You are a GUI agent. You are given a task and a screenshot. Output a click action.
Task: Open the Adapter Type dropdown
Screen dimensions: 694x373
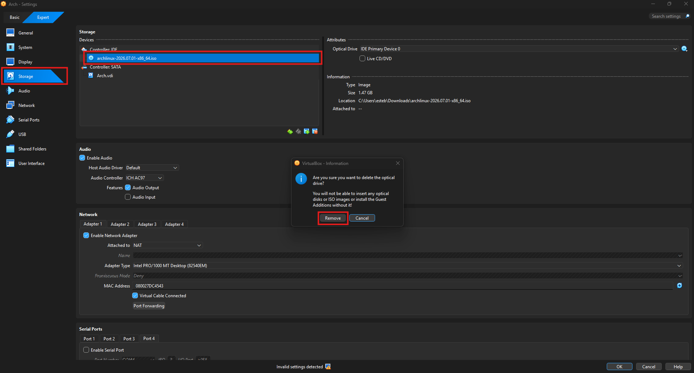[x=408, y=266]
